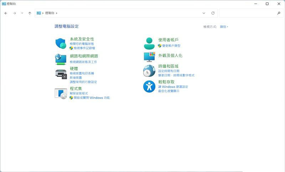Click the 外觀及個人化 monitor icon
285x172 pixels.
click(149, 56)
